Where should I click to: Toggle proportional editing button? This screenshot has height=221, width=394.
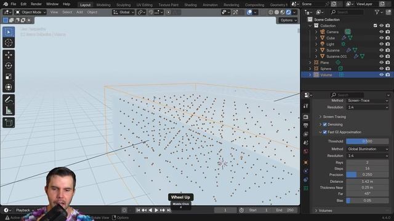(x=169, y=12)
